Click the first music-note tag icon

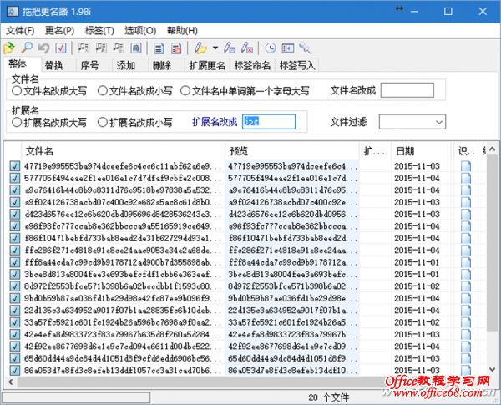click(x=84, y=48)
